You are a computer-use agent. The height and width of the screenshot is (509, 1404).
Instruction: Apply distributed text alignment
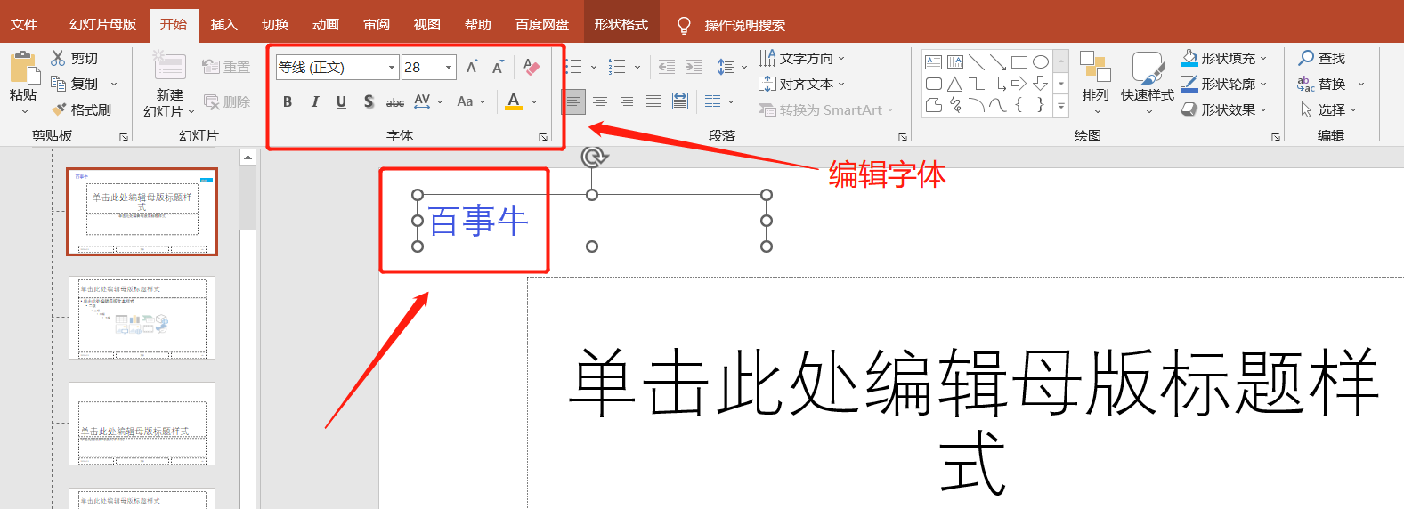click(680, 101)
